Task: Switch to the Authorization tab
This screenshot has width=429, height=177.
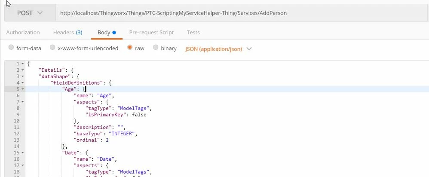Action: point(23,32)
